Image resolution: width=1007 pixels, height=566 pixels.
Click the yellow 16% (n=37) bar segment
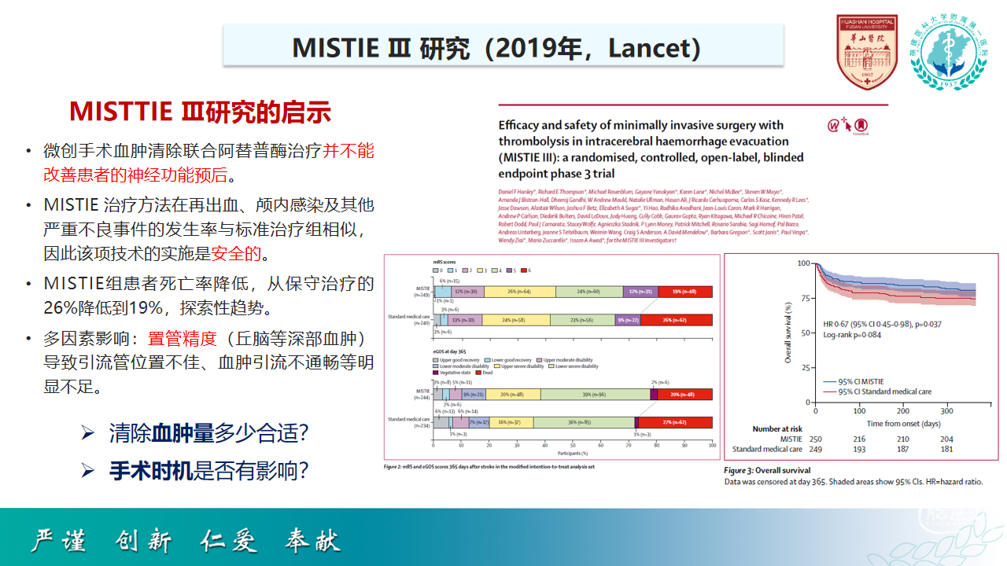[x=511, y=422]
